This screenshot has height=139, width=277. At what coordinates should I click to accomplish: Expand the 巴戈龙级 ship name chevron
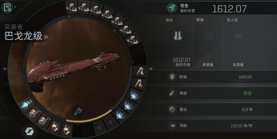pyautogui.click(x=46, y=37)
